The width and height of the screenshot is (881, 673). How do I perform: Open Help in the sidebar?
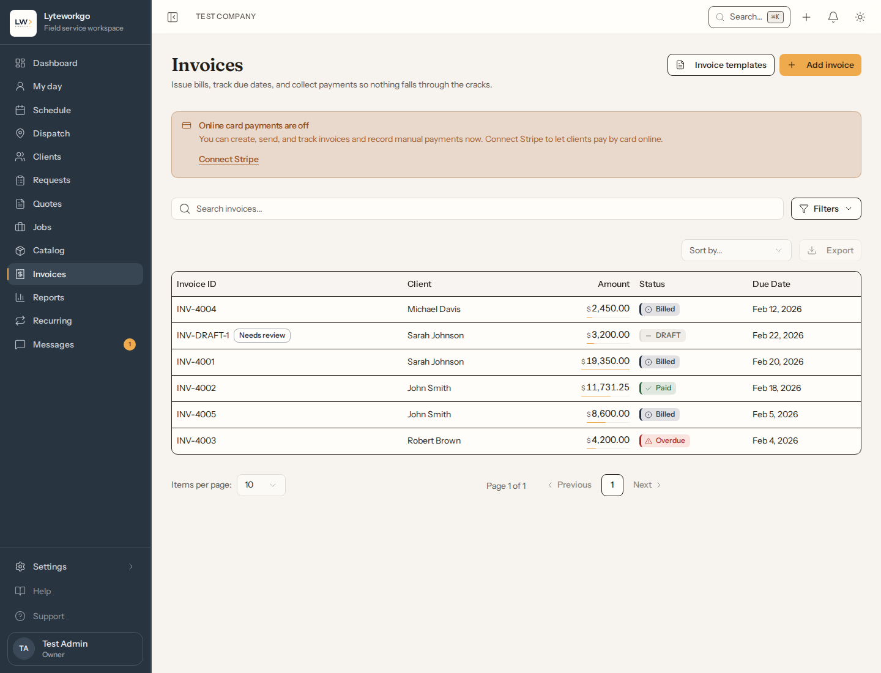pyautogui.click(x=75, y=591)
